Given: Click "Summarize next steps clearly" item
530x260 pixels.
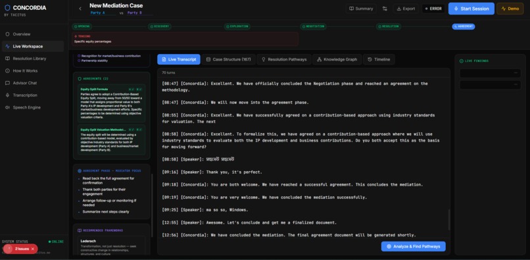Looking at the screenshot, I should 106,211.
